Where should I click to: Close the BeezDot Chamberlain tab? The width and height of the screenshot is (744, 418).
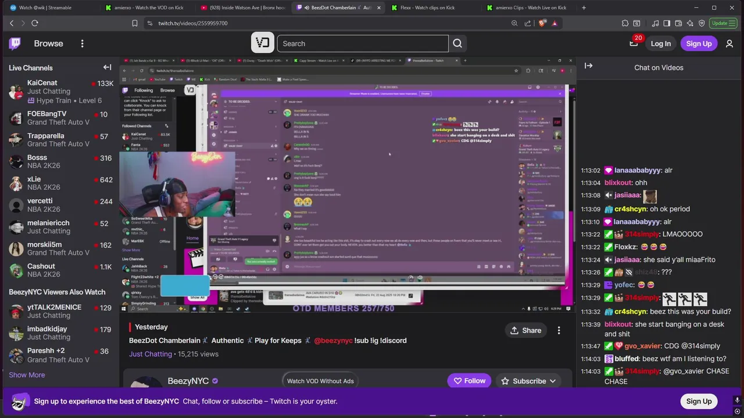click(x=379, y=8)
